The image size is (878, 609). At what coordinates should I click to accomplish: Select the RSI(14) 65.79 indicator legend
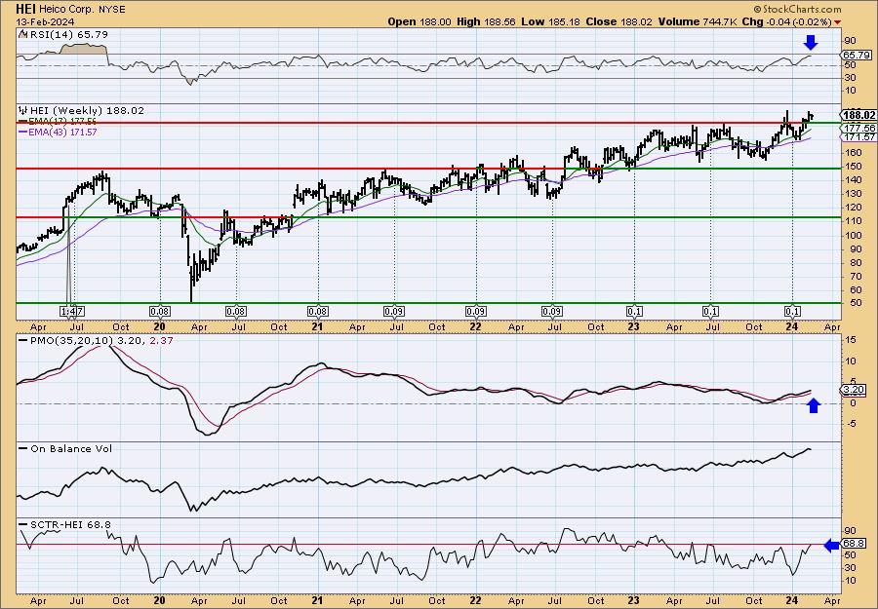coord(63,35)
